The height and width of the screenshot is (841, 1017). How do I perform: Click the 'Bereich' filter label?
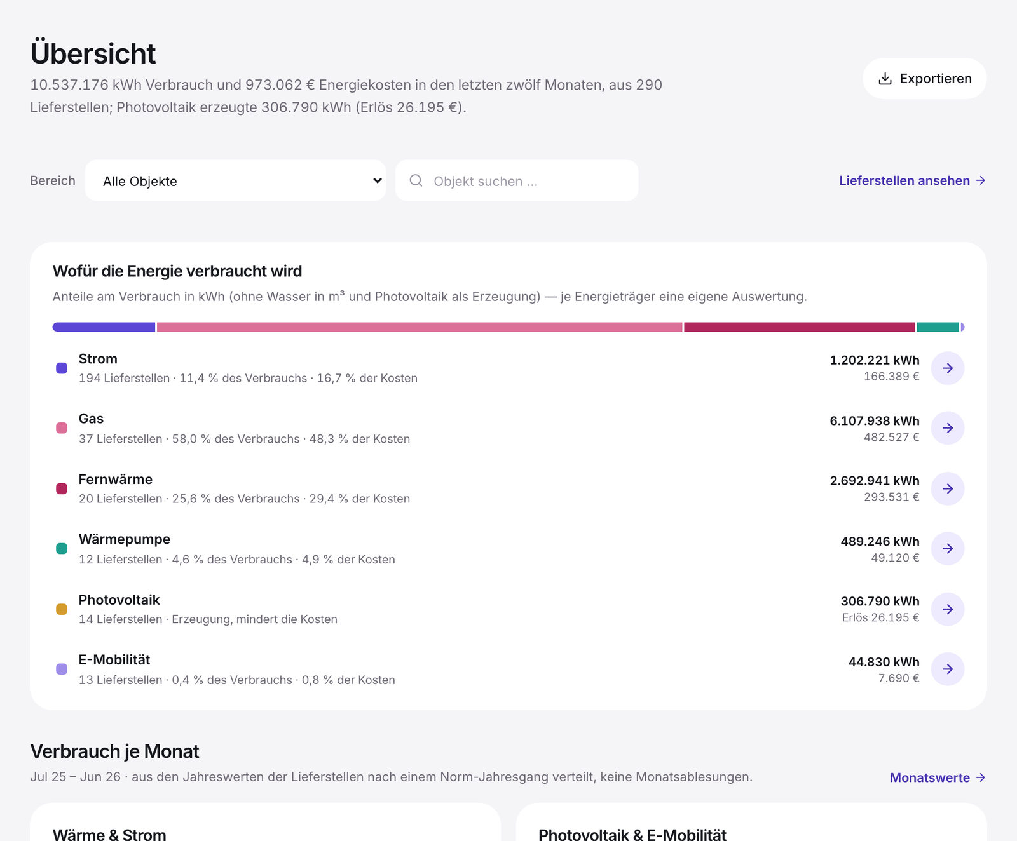[x=53, y=180]
